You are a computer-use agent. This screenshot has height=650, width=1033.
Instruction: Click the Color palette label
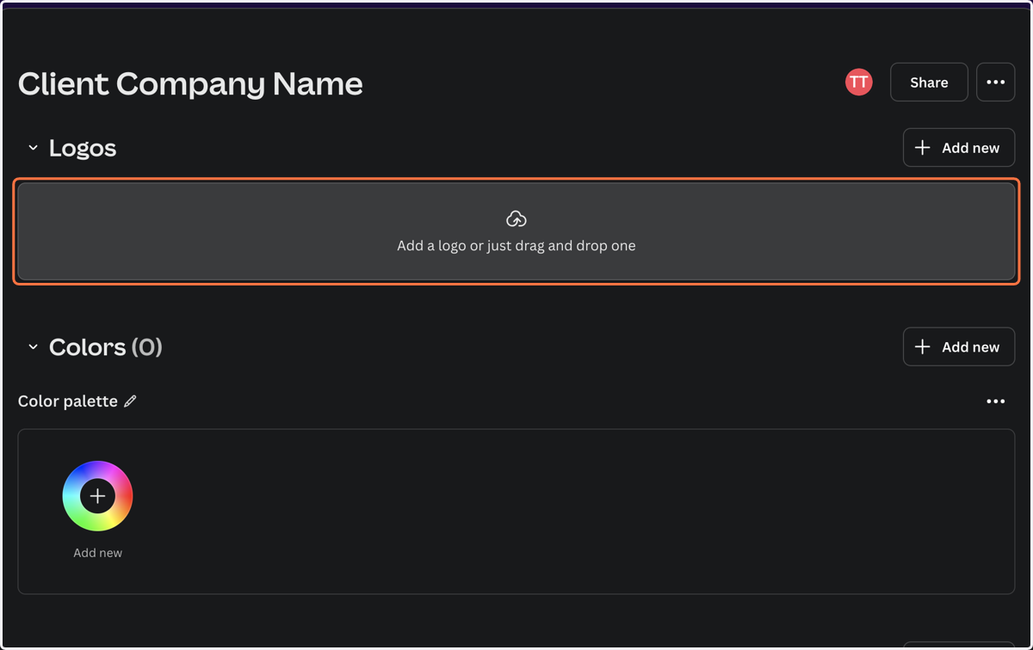coord(68,402)
